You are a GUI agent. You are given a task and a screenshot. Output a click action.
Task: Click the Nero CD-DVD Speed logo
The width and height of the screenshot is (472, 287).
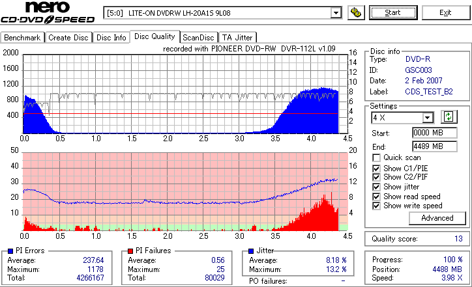(x=48, y=12)
